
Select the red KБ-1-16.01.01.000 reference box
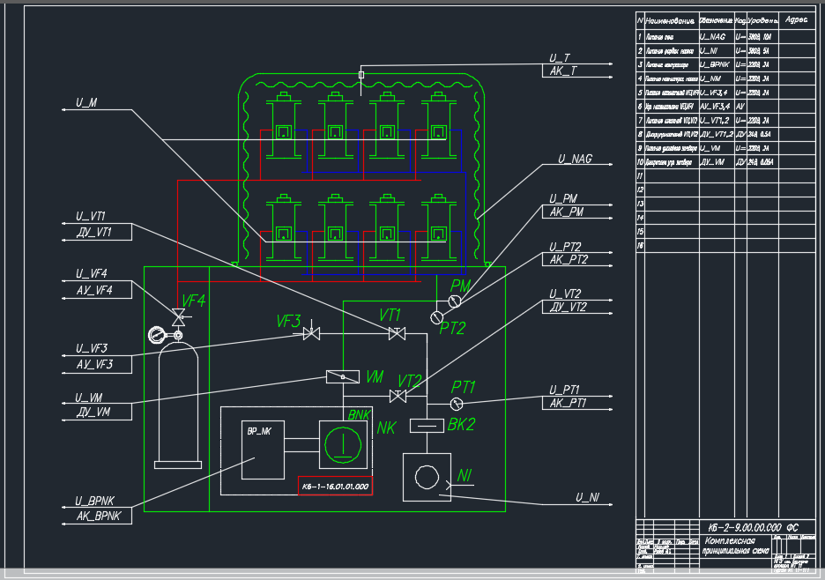pos(334,486)
